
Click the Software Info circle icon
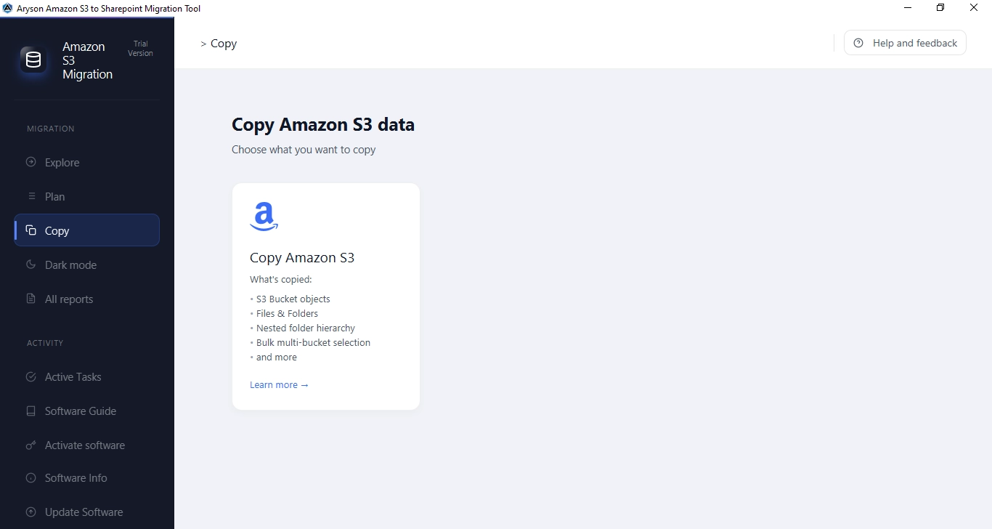tap(31, 478)
